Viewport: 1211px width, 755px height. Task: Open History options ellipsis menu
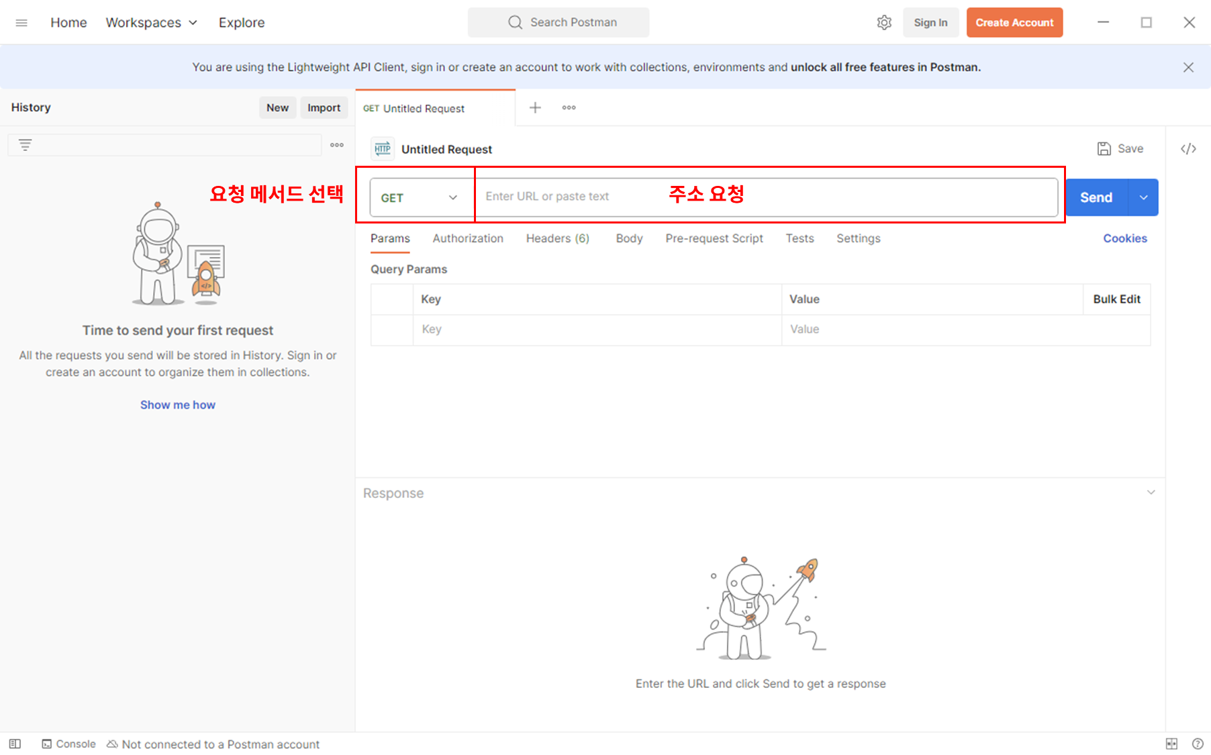pos(337,145)
